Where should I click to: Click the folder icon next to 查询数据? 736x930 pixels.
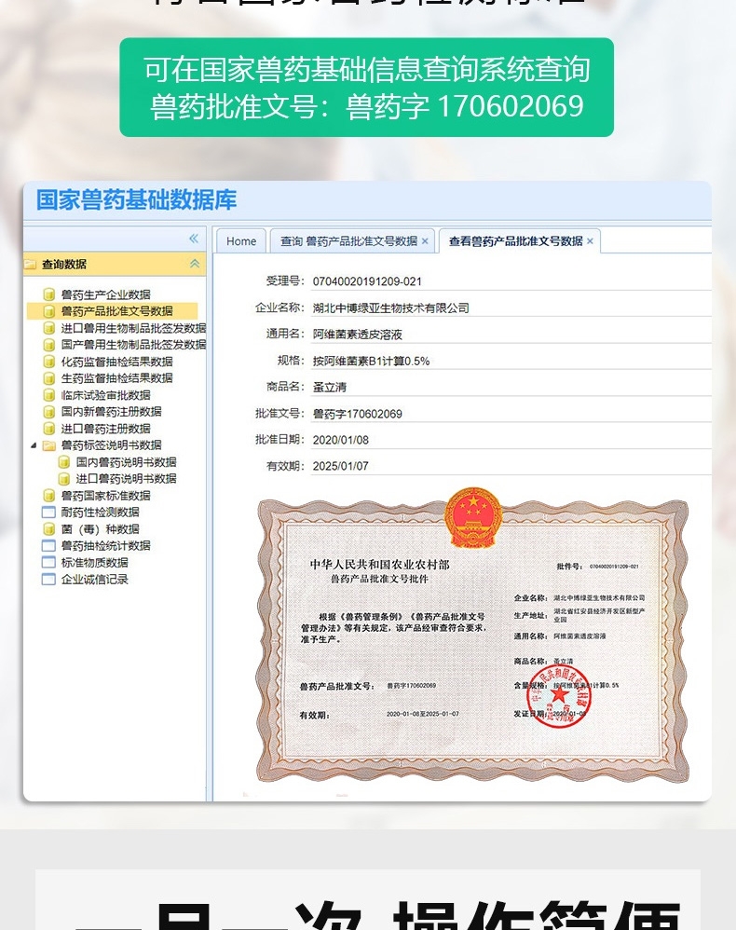point(30,264)
